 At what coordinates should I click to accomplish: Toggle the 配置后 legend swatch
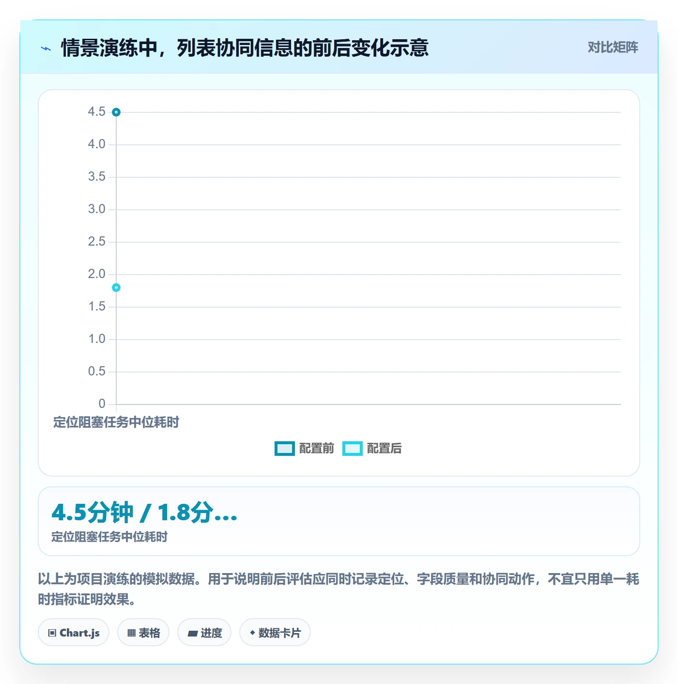point(352,449)
